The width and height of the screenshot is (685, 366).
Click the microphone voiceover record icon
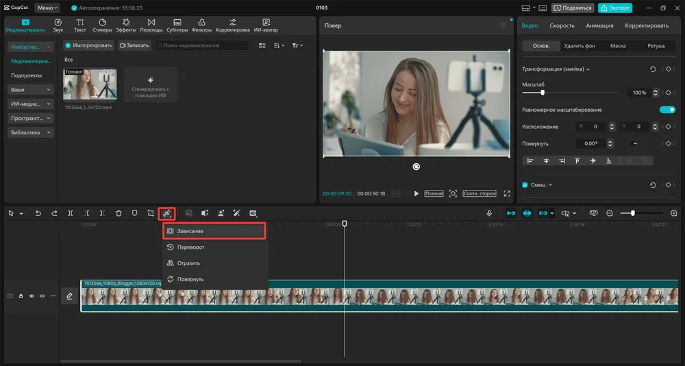(490, 213)
